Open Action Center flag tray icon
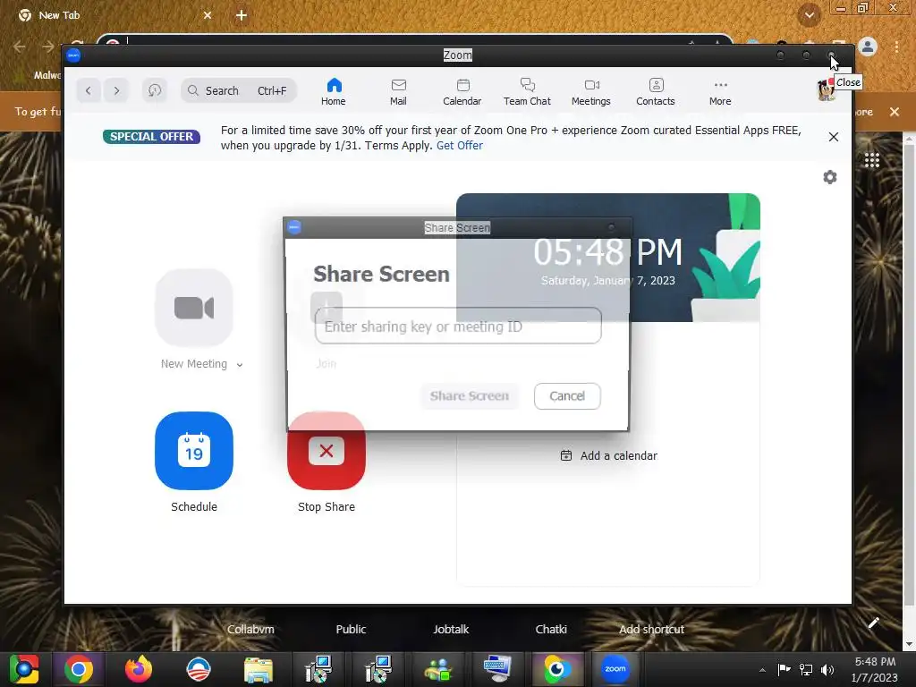Viewport: 916px width, 687px height. click(784, 670)
